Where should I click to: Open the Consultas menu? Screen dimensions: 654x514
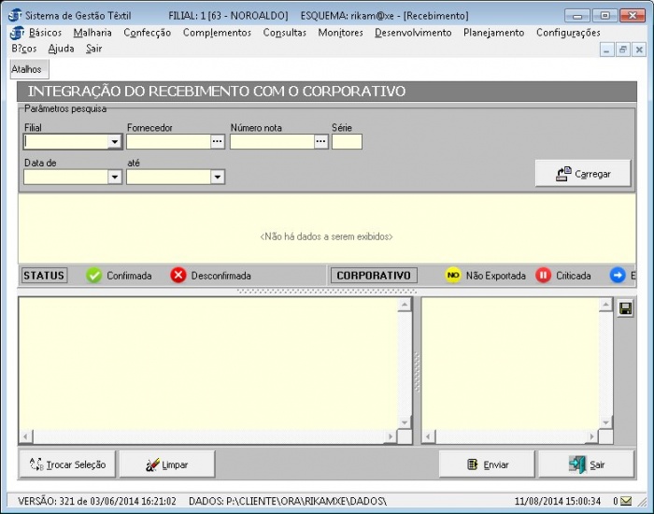point(284,33)
